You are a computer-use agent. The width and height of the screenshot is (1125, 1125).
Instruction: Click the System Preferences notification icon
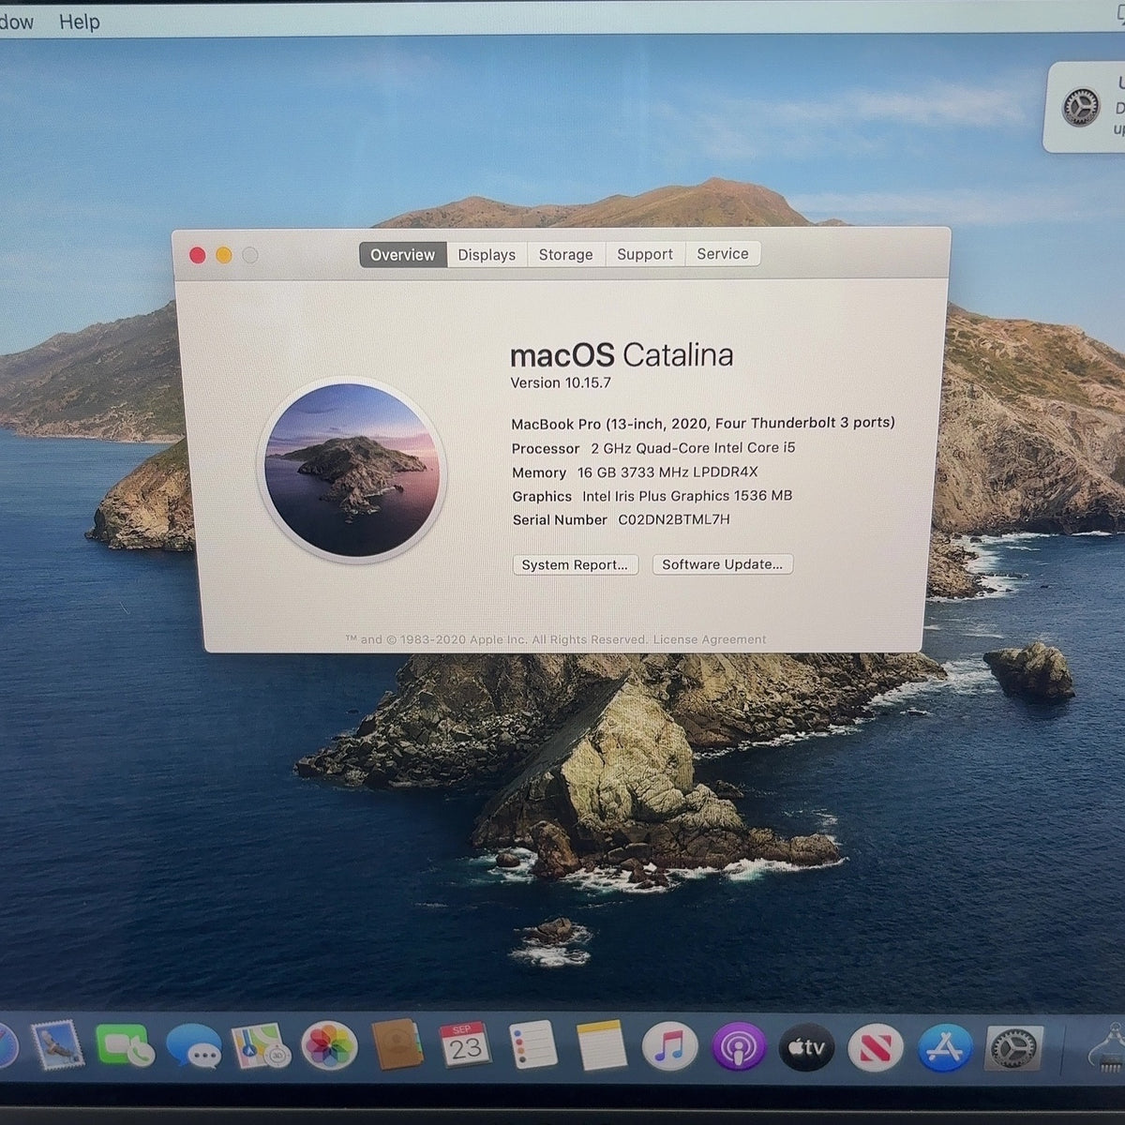[x=1081, y=108]
